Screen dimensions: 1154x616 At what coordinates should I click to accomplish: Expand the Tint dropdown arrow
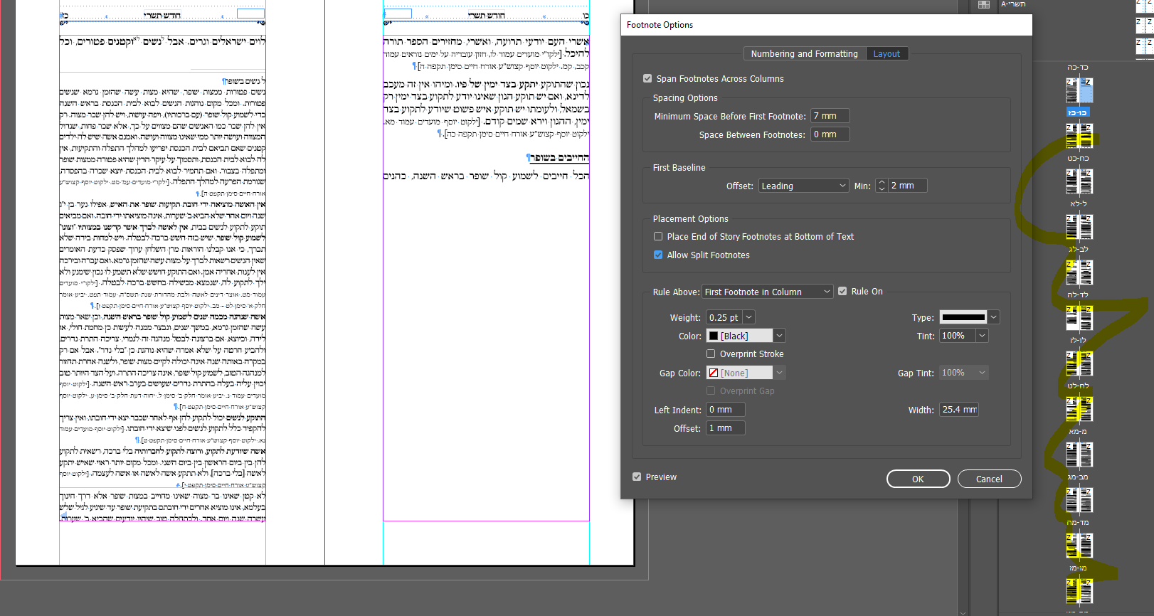[x=983, y=336]
